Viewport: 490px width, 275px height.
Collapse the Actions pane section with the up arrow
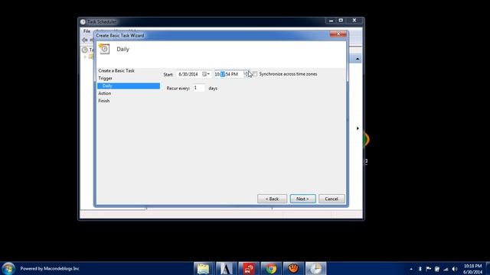point(358,59)
